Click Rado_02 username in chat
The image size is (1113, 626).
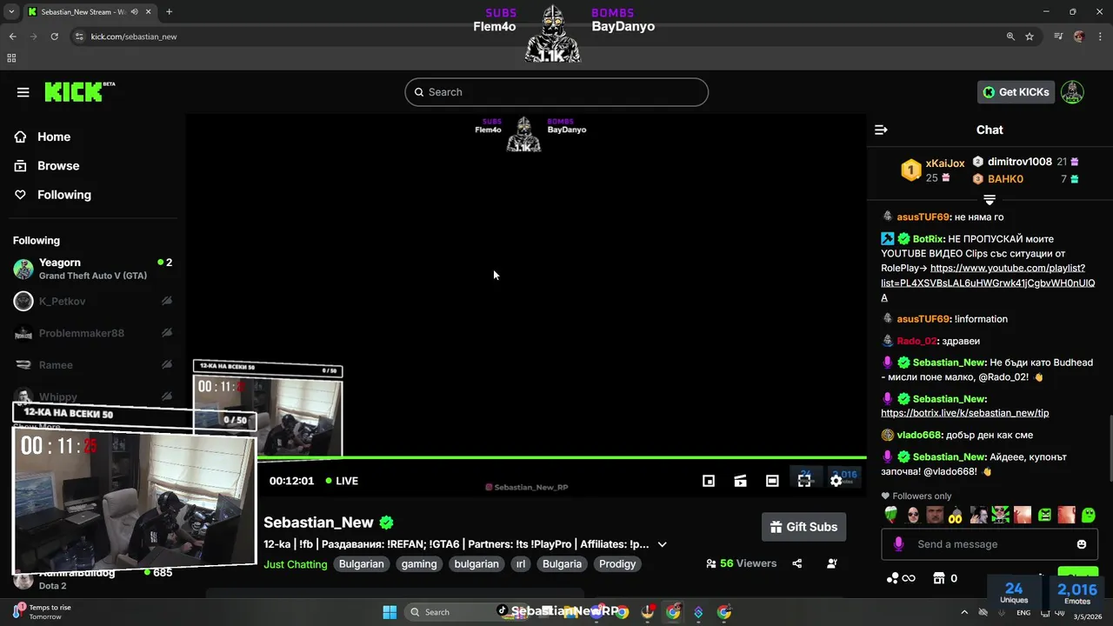pos(916,341)
